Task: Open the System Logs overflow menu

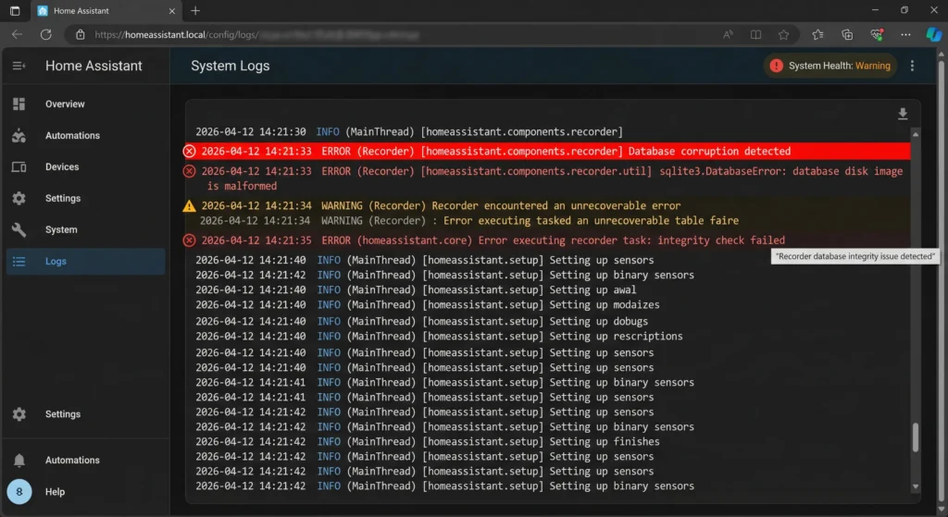Action: click(912, 66)
